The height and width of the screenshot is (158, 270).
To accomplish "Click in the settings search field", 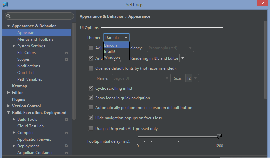I will (x=39, y=16).
